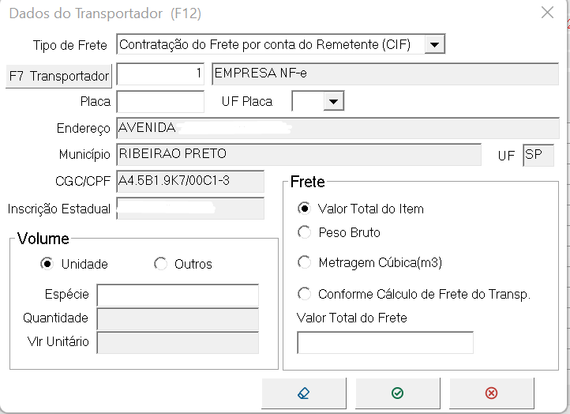Click the Quantidade field
The image size is (570, 414).
(178, 318)
